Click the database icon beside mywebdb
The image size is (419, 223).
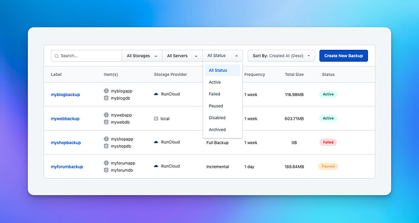[x=106, y=122]
